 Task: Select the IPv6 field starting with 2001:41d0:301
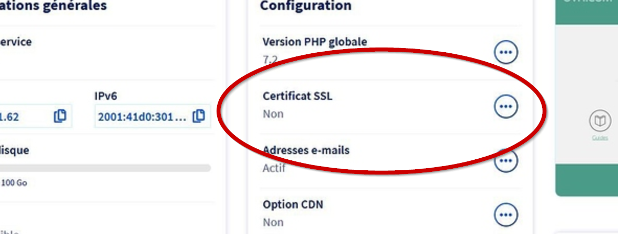click(152, 116)
